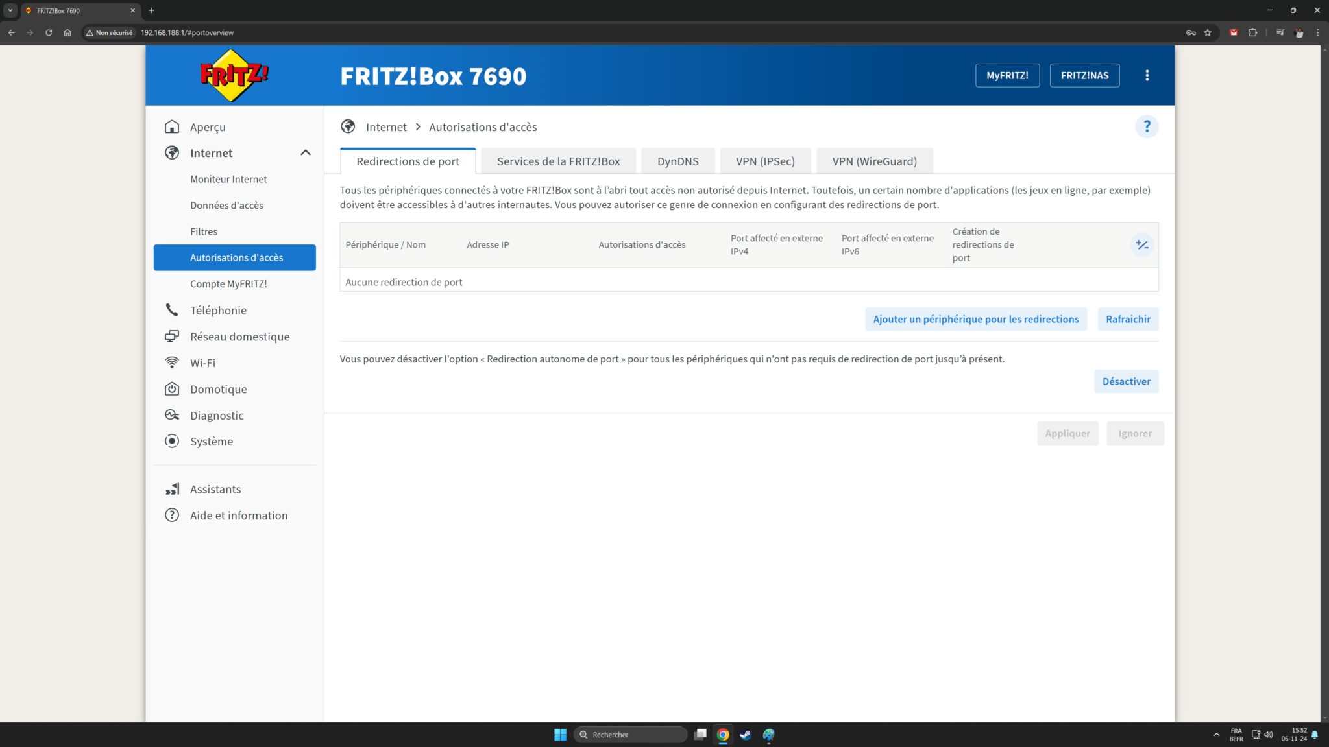Switch to Services de la FRITZ!Box tab

(558, 161)
